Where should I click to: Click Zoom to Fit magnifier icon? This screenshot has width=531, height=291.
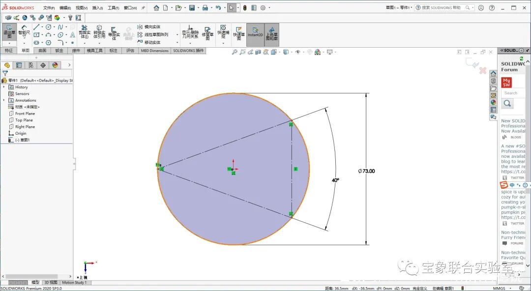tap(235, 52)
